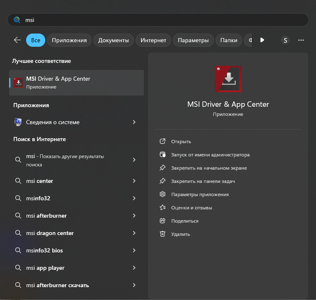This screenshot has height=300, width=316.
Task: Expand the msi center suggestion arrow
Action: point(134,181)
